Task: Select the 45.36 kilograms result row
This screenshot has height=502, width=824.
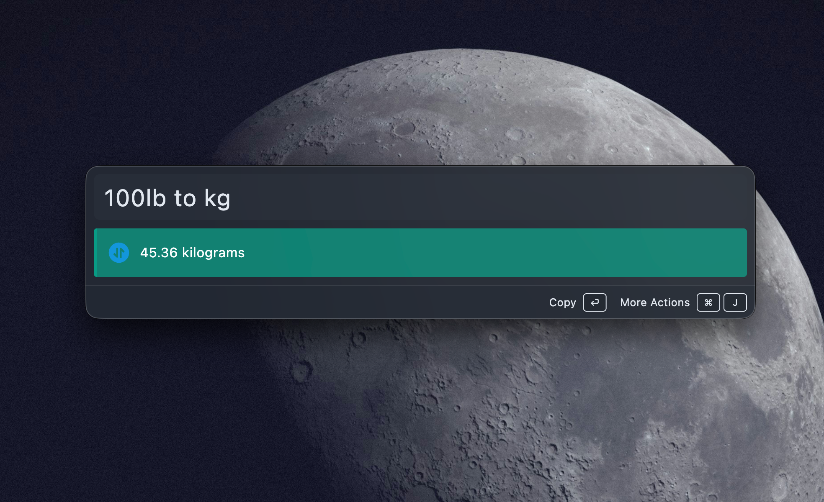Action: (420, 253)
